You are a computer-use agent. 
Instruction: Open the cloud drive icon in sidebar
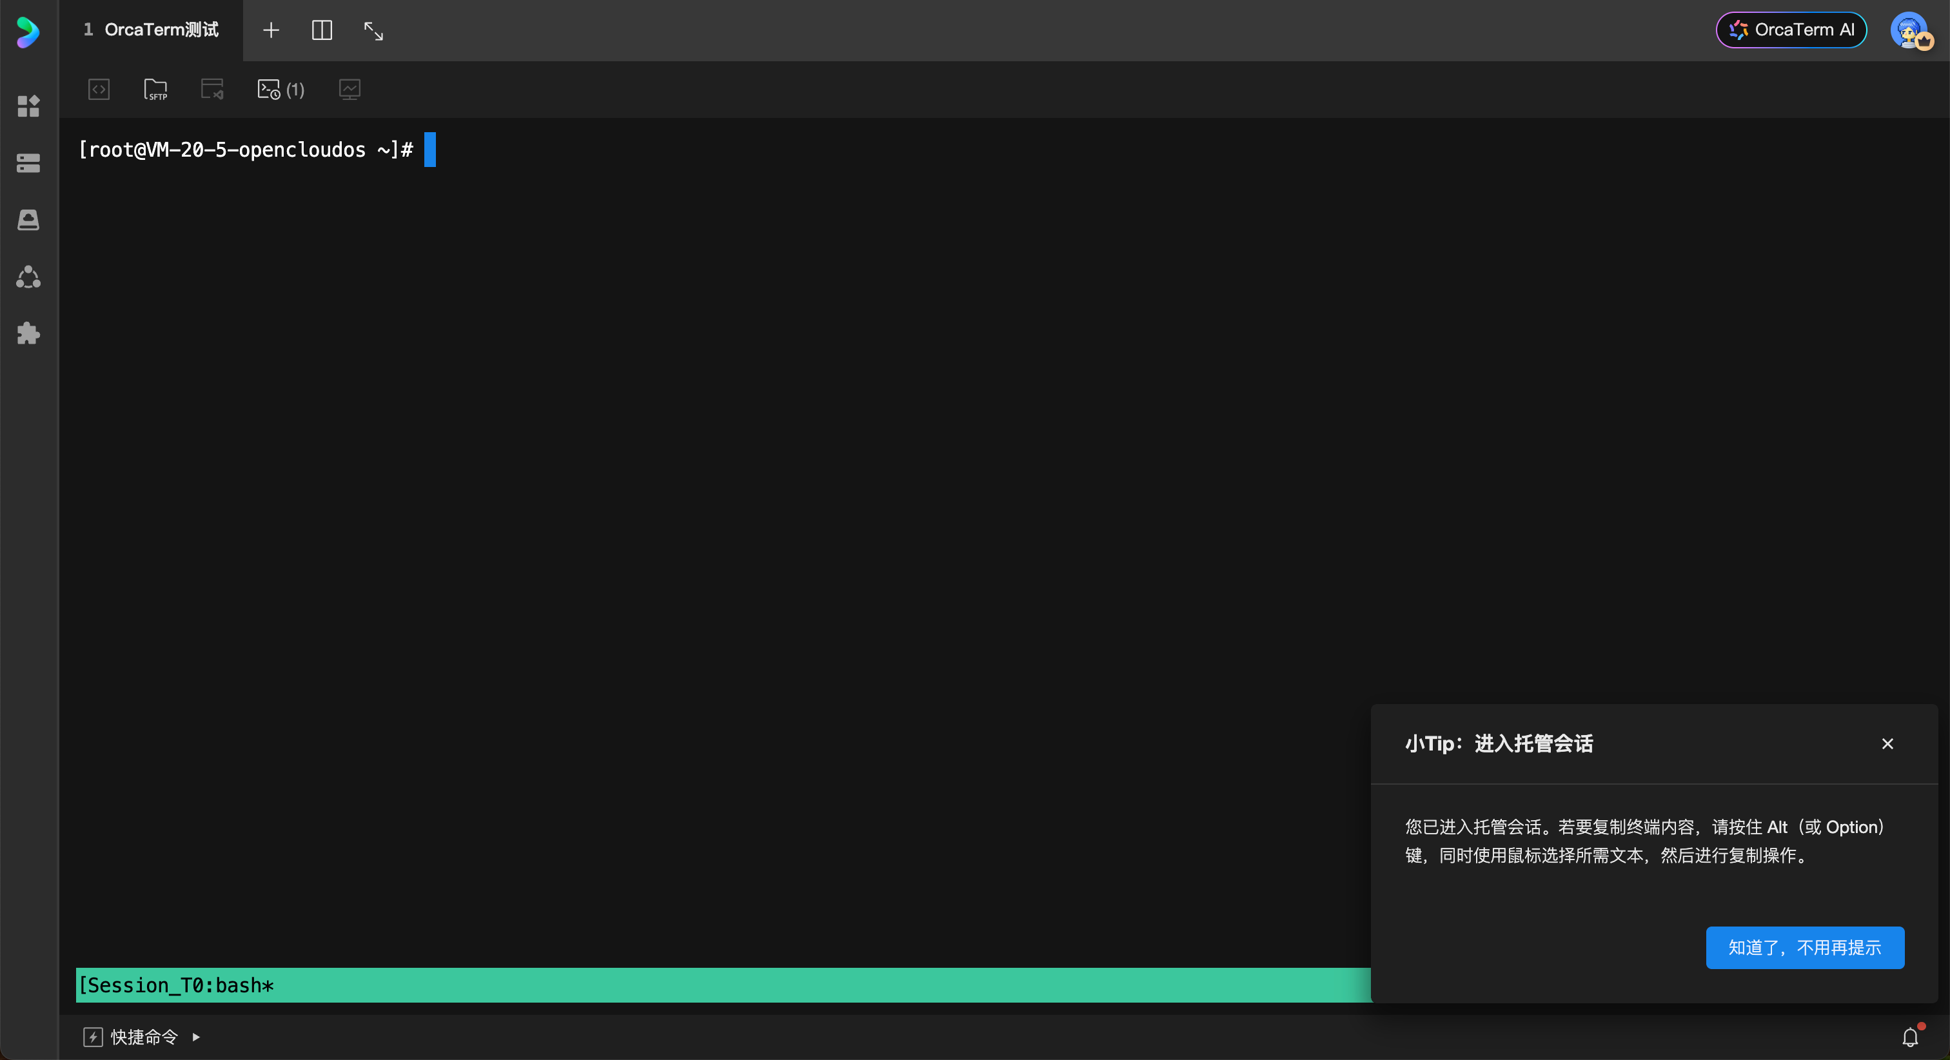coord(28,220)
